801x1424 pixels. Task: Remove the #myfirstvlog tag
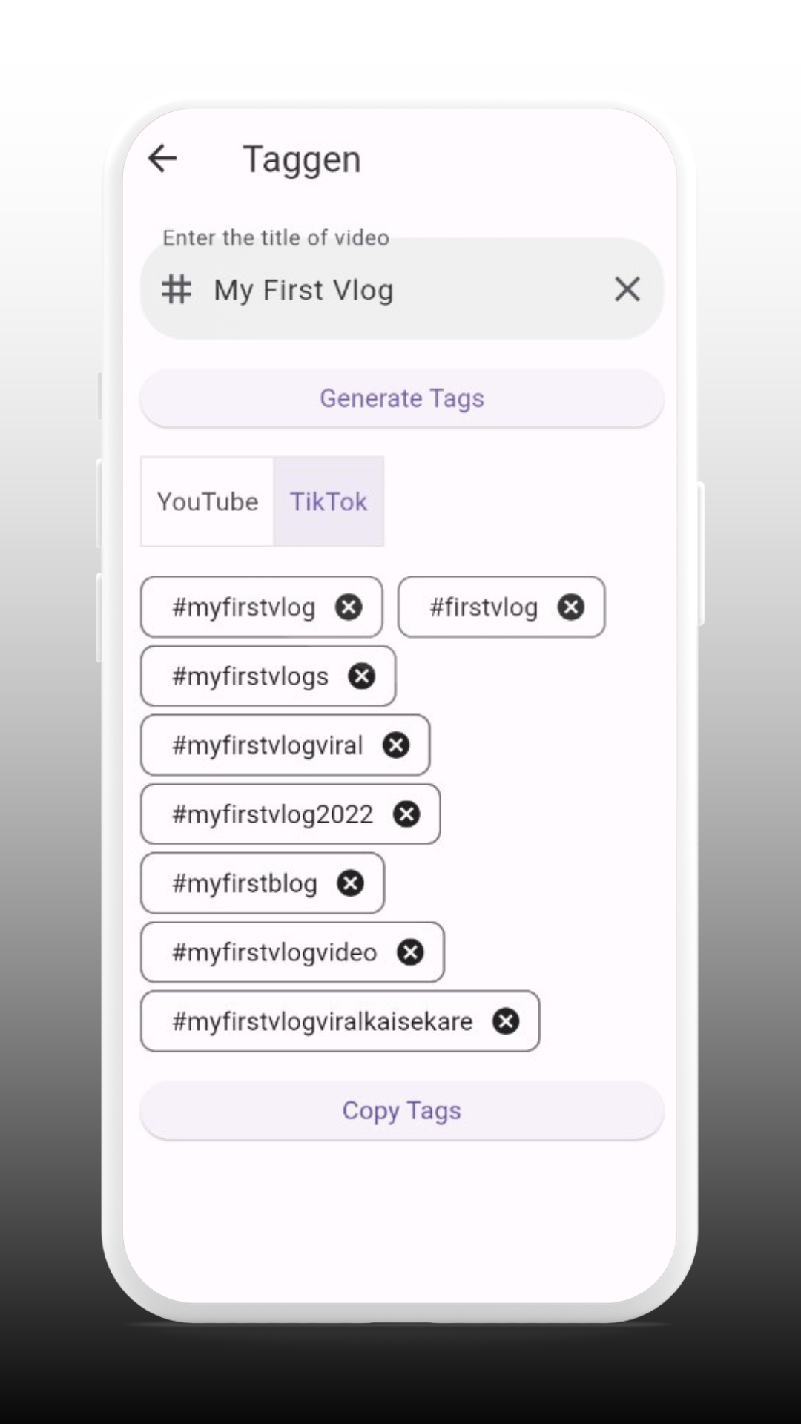(x=349, y=607)
